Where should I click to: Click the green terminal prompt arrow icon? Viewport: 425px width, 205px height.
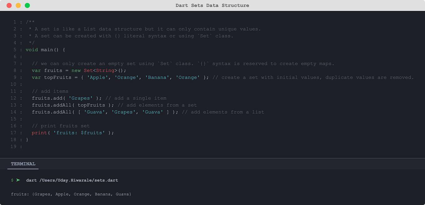coord(18,180)
